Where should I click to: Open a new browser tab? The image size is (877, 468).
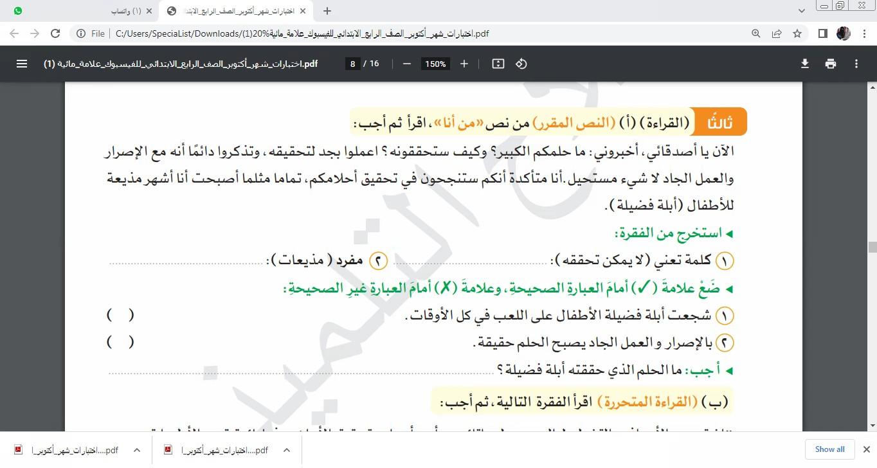tap(327, 11)
